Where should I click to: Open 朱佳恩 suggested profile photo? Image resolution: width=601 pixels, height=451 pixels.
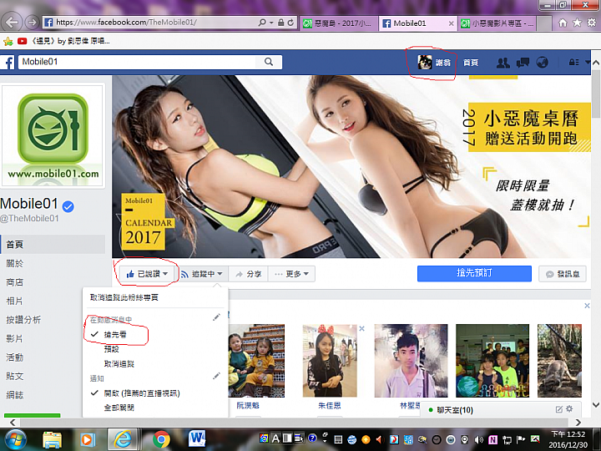tap(330, 361)
